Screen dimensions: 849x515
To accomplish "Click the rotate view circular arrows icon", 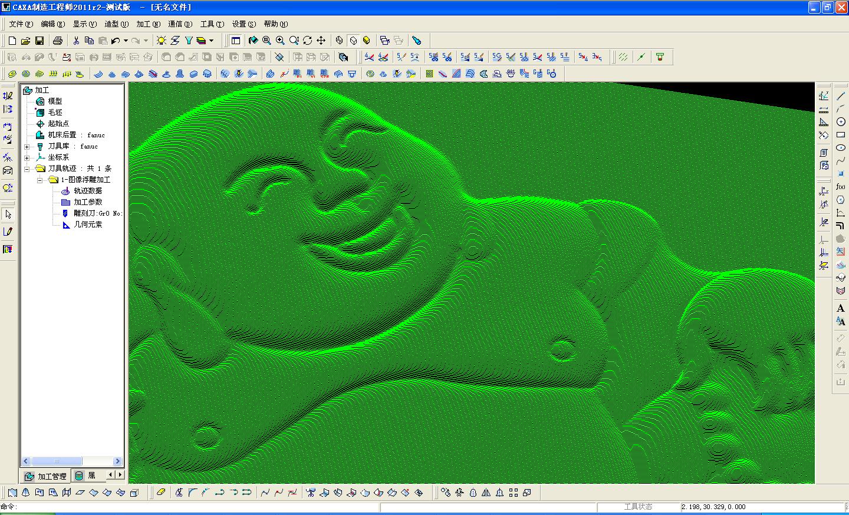I will click(x=307, y=41).
